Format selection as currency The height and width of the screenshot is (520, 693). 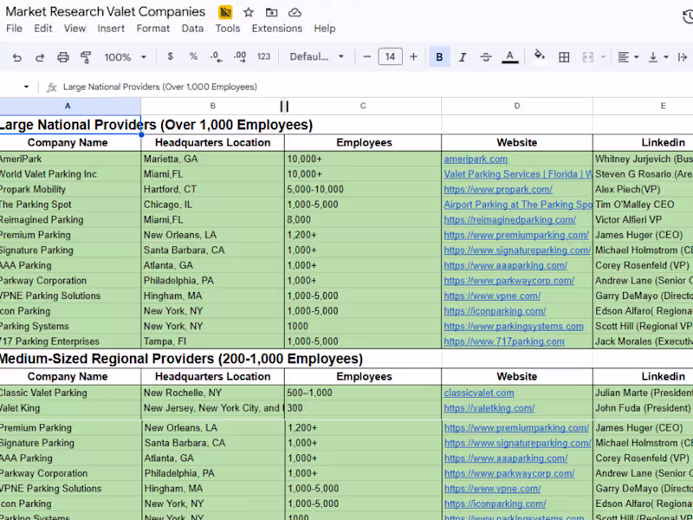click(170, 57)
